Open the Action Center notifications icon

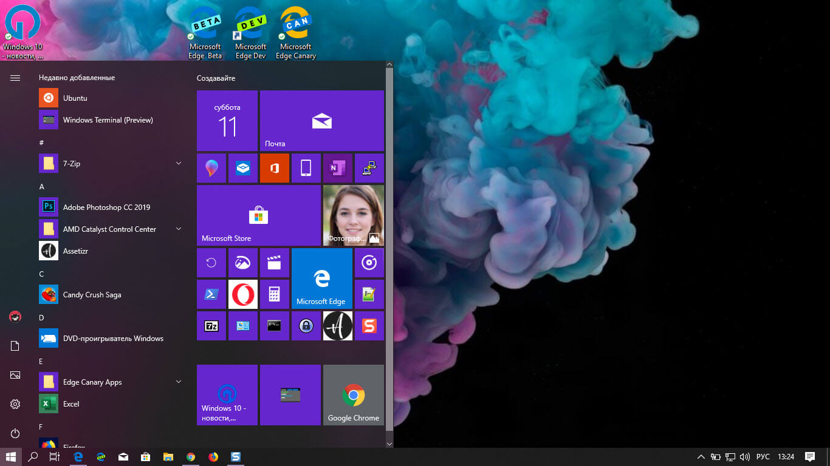click(810, 457)
